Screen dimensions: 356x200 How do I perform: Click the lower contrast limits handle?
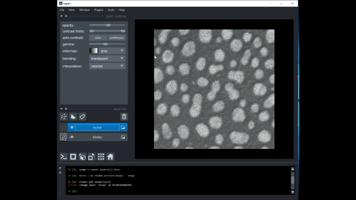click(91, 31)
